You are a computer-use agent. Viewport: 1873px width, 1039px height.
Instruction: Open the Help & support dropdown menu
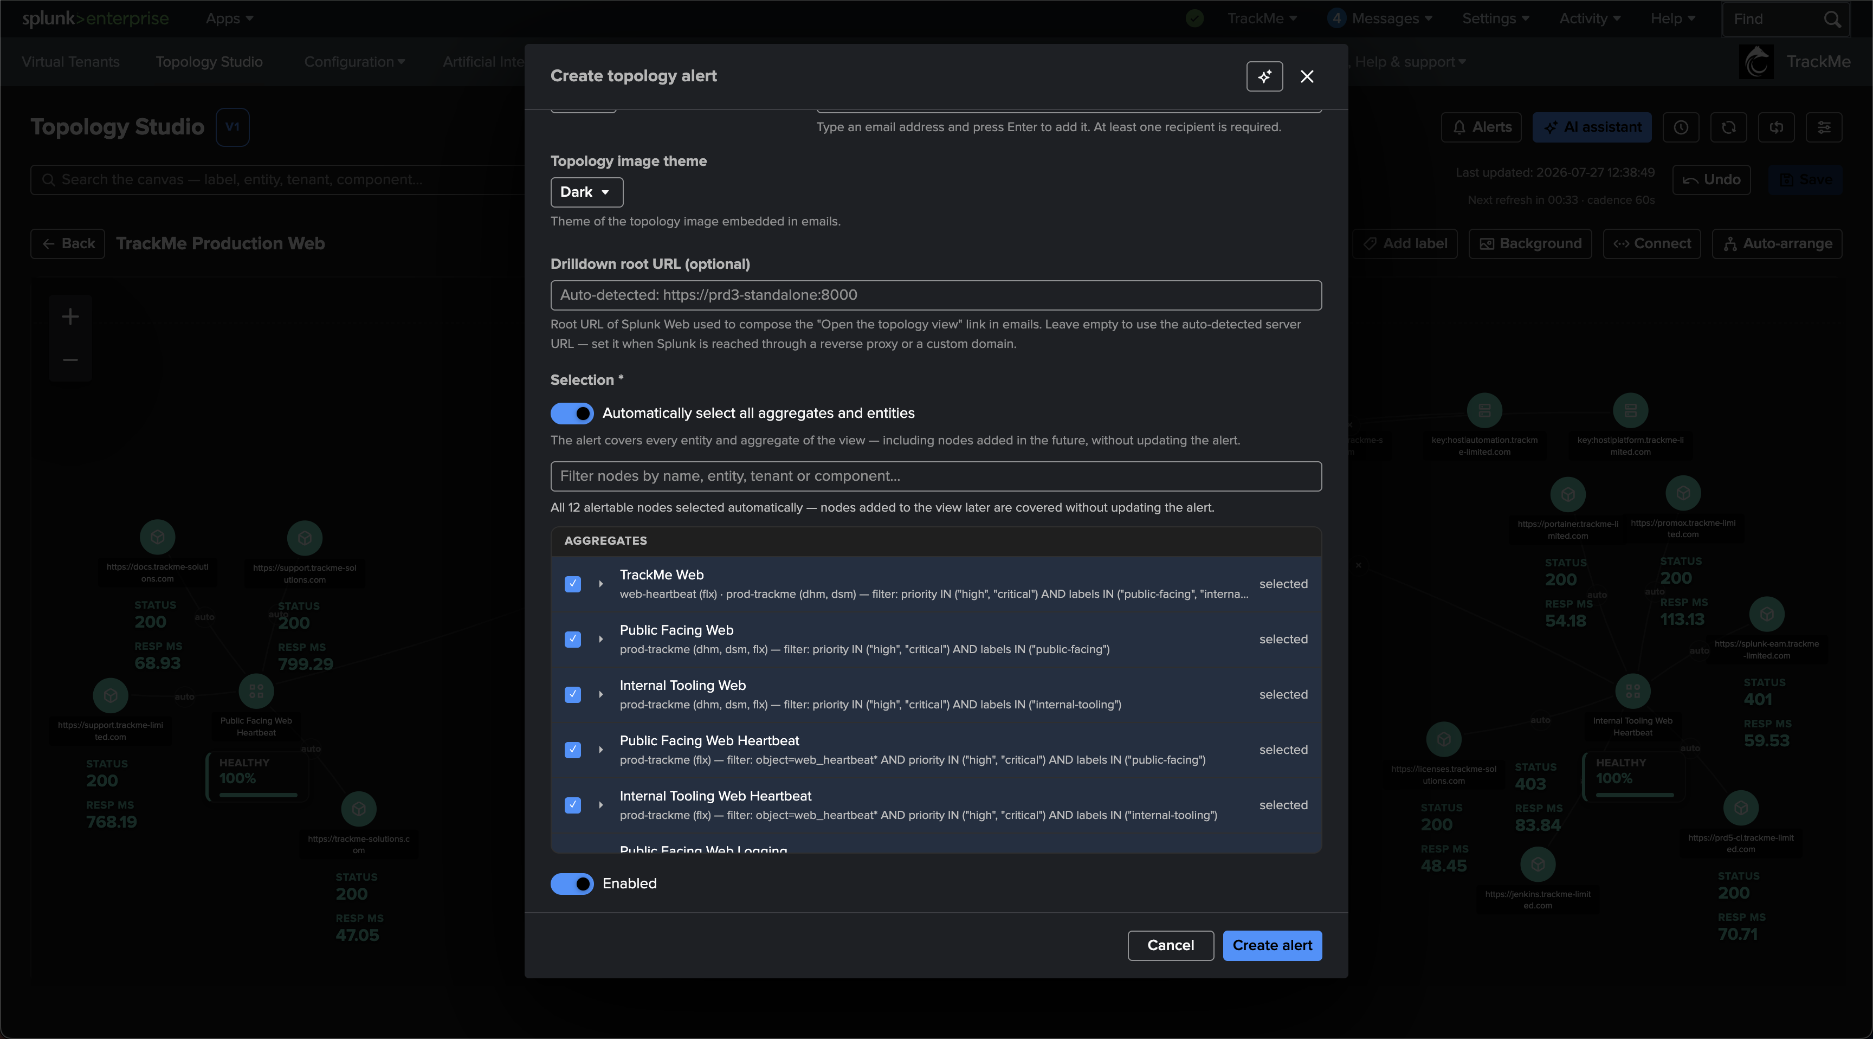click(1411, 62)
